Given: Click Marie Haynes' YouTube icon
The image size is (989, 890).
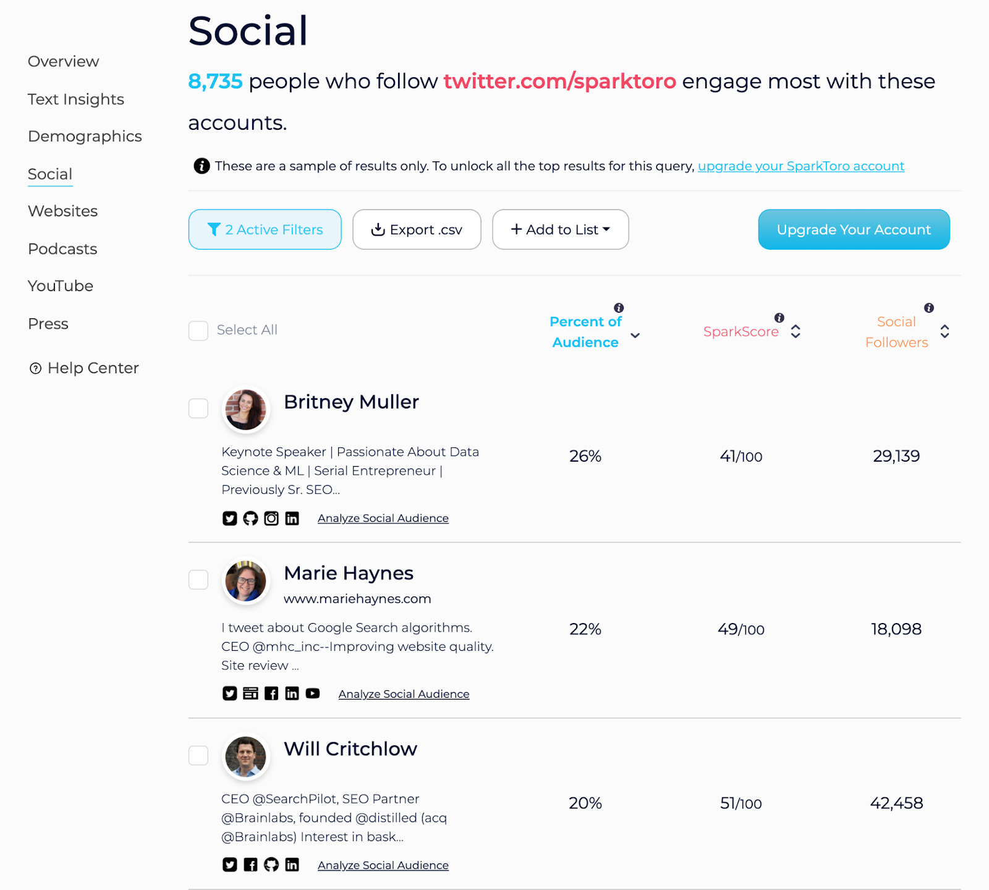Looking at the screenshot, I should tap(313, 693).
